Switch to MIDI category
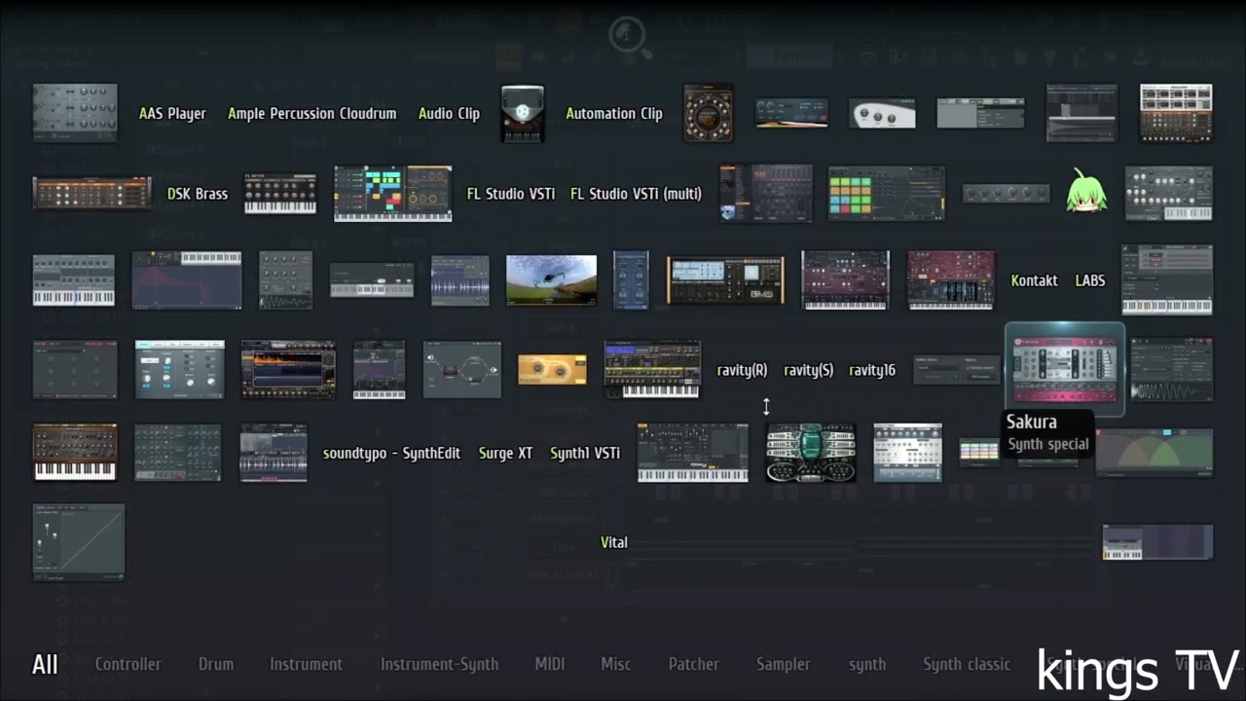 click(x=550, y=664)
